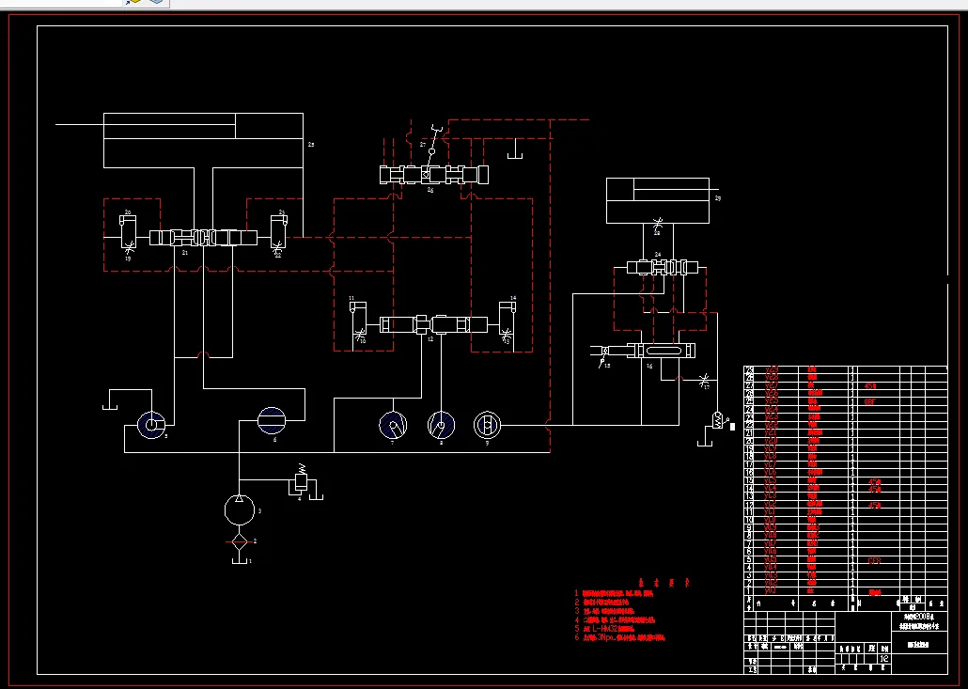The height and width of the screenshot is (689, 968).
Task: Select the throttle valve numbered 28
Action: 658,224
